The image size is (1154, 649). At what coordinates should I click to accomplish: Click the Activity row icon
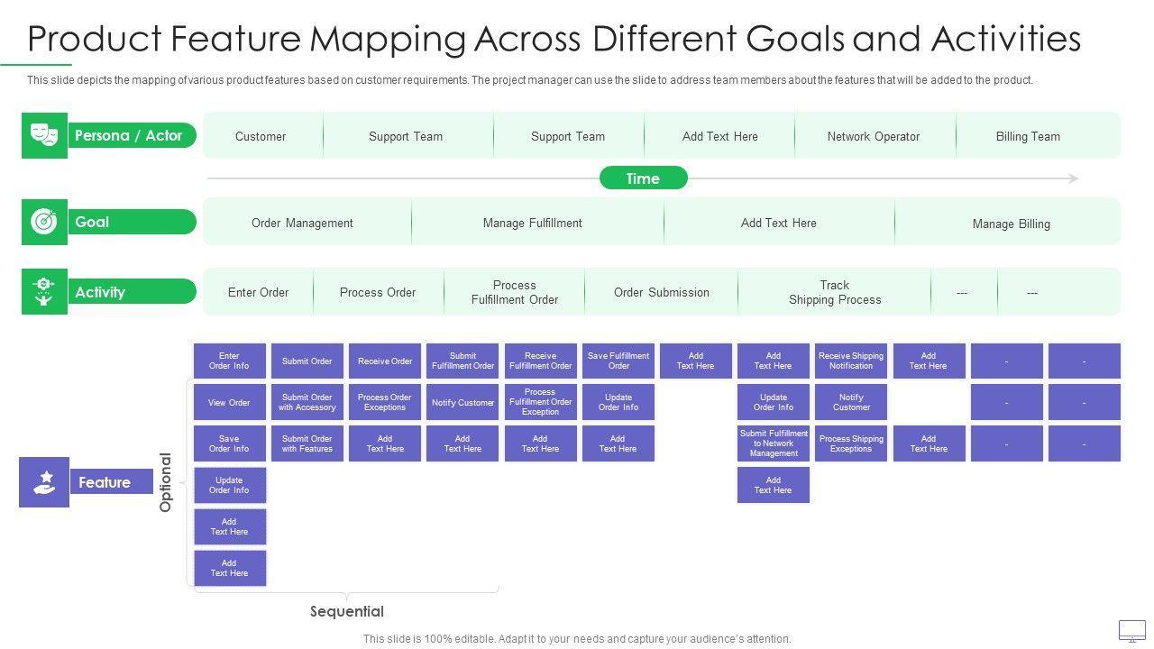44,292
